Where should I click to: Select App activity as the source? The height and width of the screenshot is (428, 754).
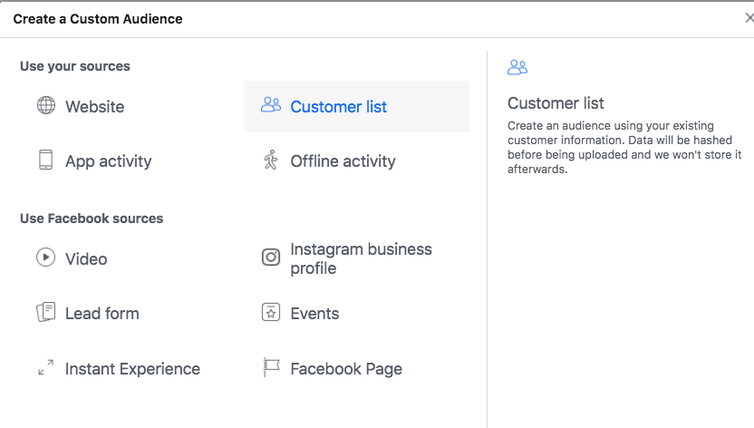(108, 161)
